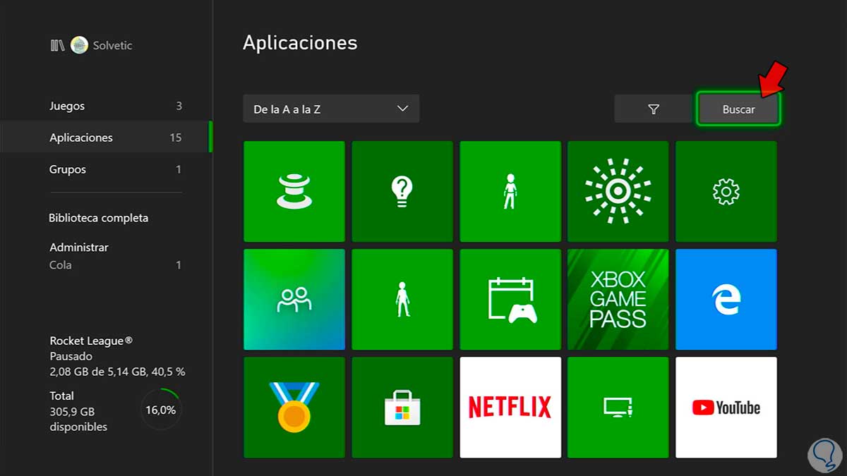The width and height of the screenshot is (847, 476).
Task: Click the library books icon beside Solvetic
Action: tap(58, 45)
